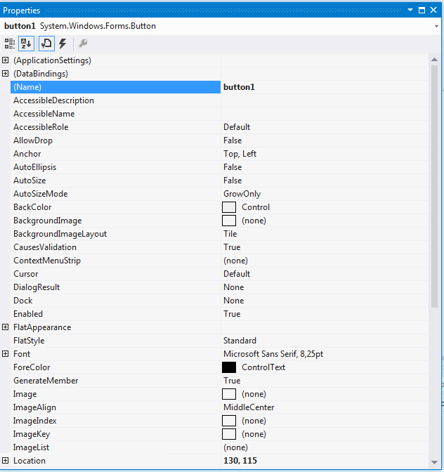Click the BackgroundImage preview box
Viewport: 444px width, 472px height.
[229, 221]
